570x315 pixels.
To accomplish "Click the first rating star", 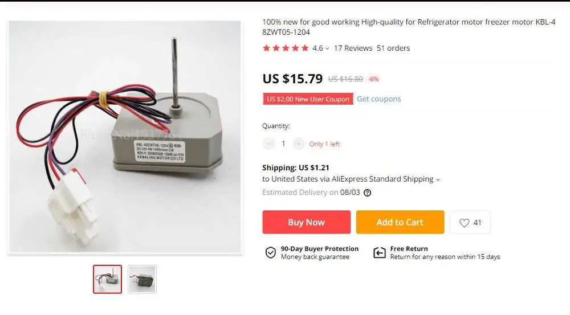I will click(266, 48).
